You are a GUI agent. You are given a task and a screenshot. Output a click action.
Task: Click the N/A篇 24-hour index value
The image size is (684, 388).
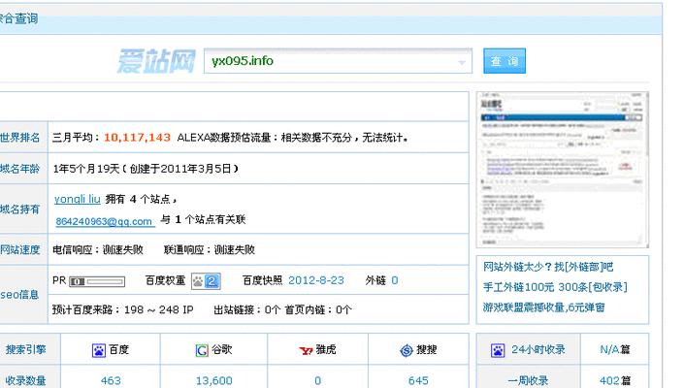click(615, 349)
